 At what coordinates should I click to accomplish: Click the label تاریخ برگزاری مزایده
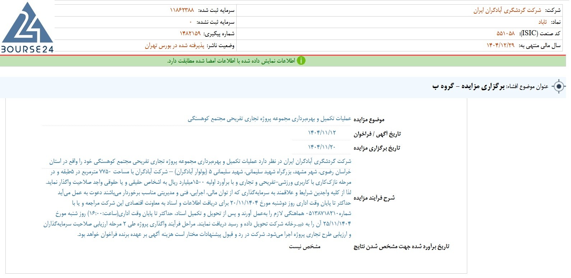coord(377,148)
